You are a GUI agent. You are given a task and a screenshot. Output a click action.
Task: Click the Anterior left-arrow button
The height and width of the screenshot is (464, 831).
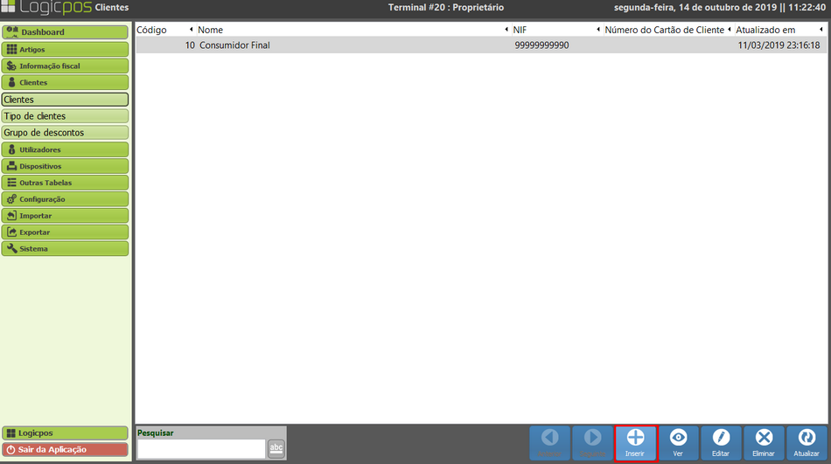[x=550, y=442]
